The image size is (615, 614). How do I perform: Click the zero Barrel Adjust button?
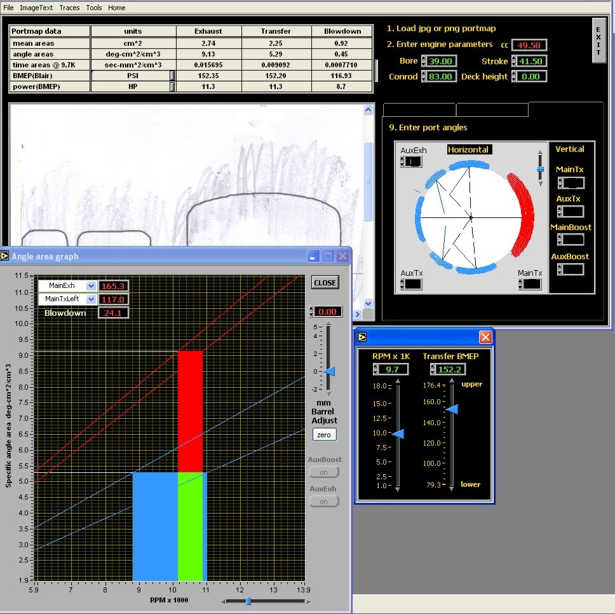tap(324, 435)
